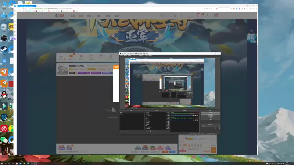Open the Recycle Bin on desktop
Viewport: 294px width, 165px height.
[x=4, y=27]
